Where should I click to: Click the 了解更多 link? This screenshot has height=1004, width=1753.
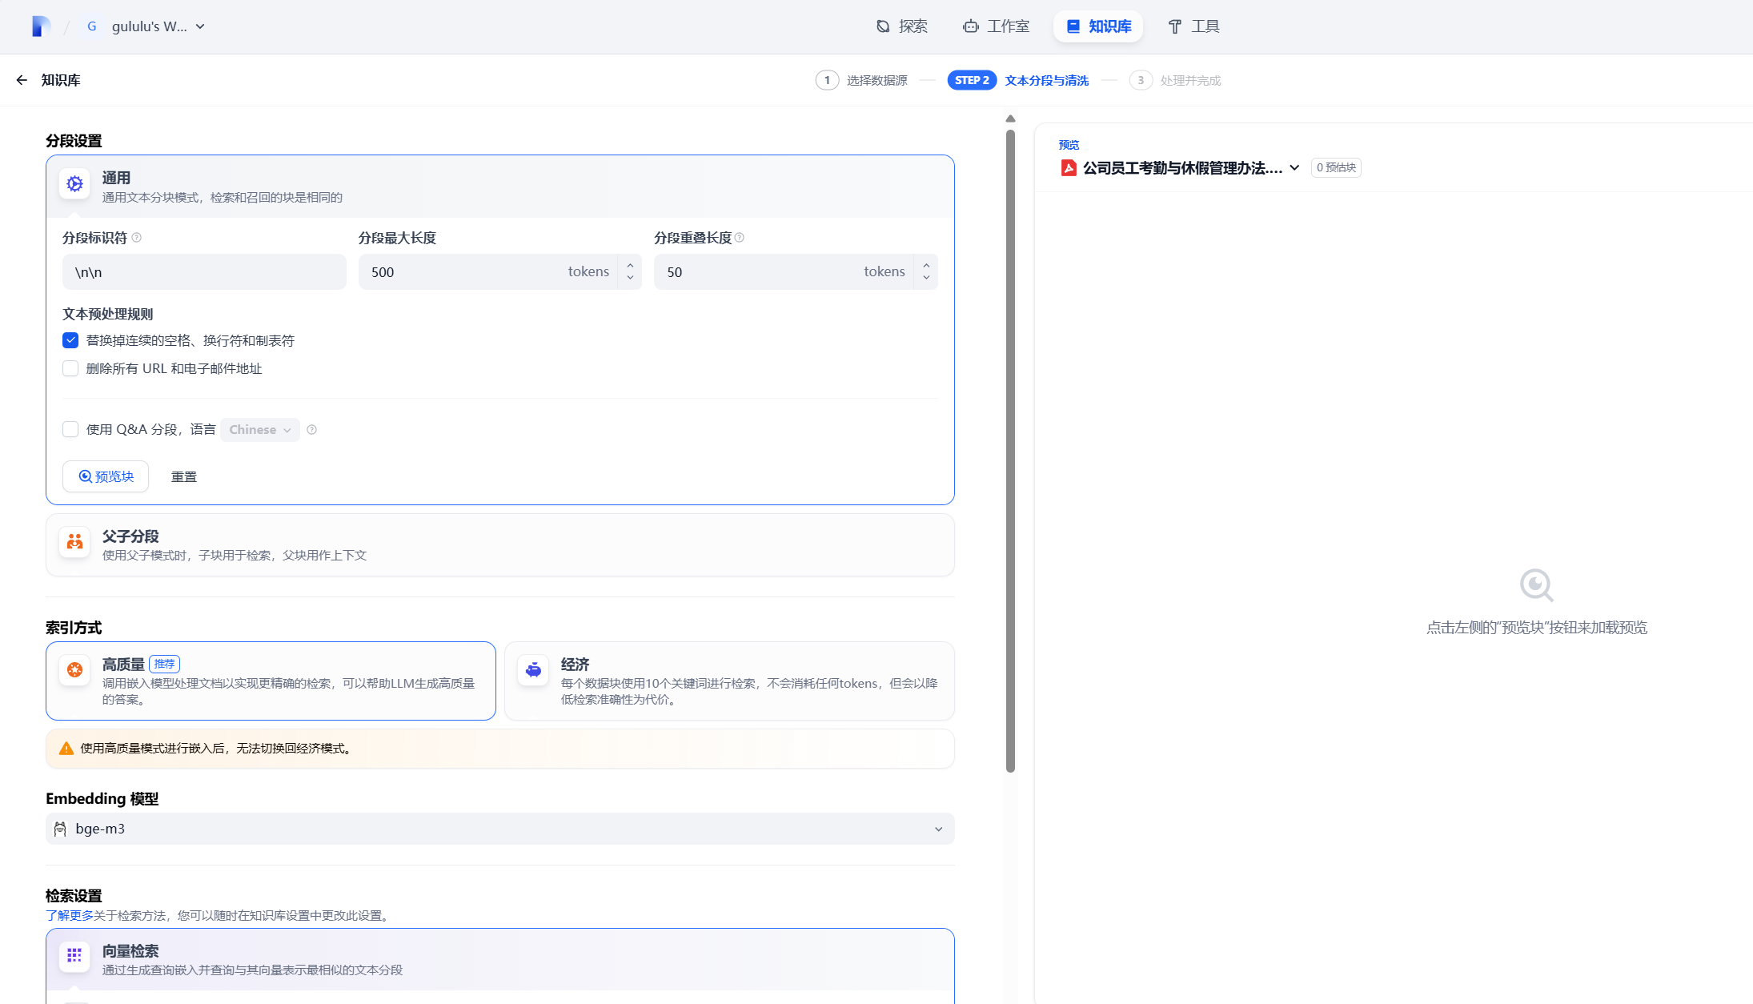coord(70,915)
